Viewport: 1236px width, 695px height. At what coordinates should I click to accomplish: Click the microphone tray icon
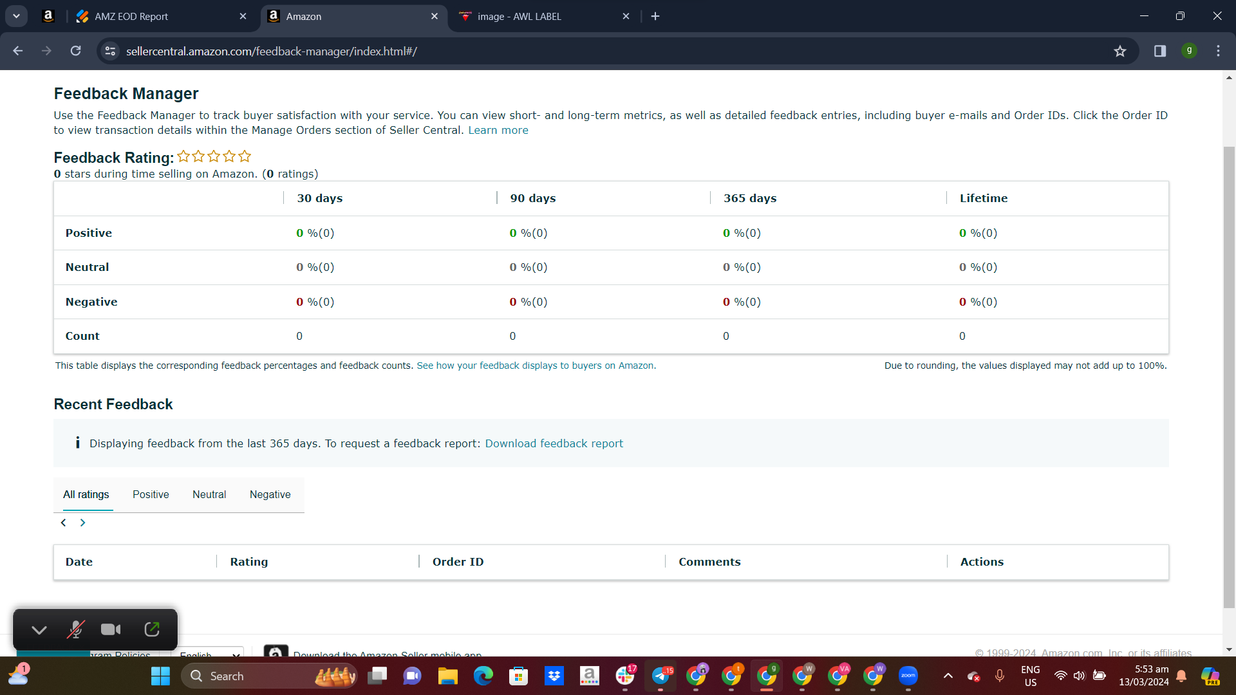point(1000,676)
